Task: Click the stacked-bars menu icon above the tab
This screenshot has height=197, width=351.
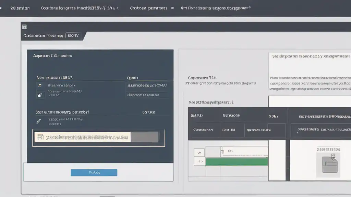Action: (24, 27)
